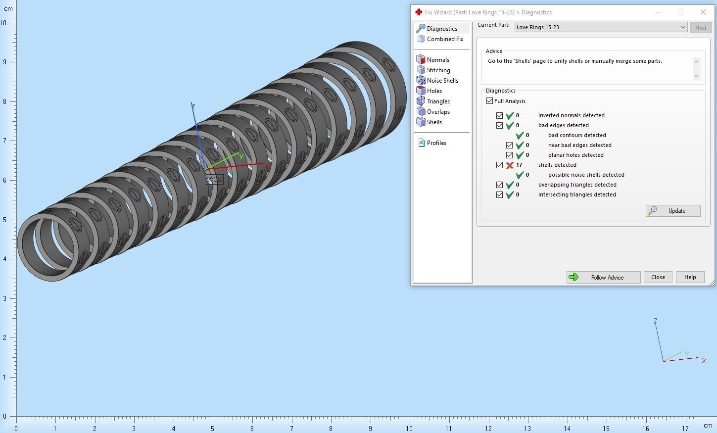
Task: Click 'bad contours detected' text
Action: pyautogui.click(x=577, y=135)
